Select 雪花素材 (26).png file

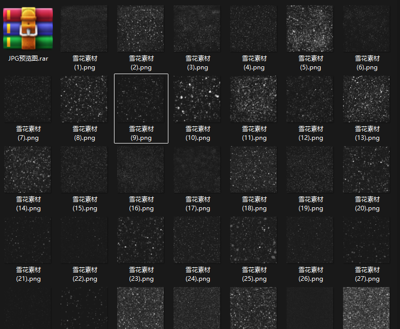coord(310,240)
